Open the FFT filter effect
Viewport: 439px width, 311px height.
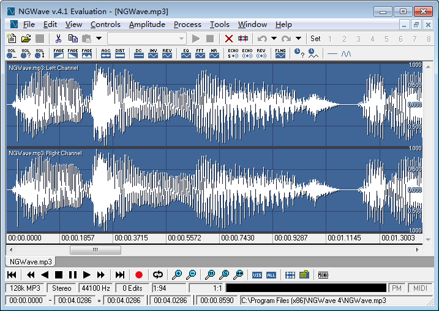click(x=200, y=53)
